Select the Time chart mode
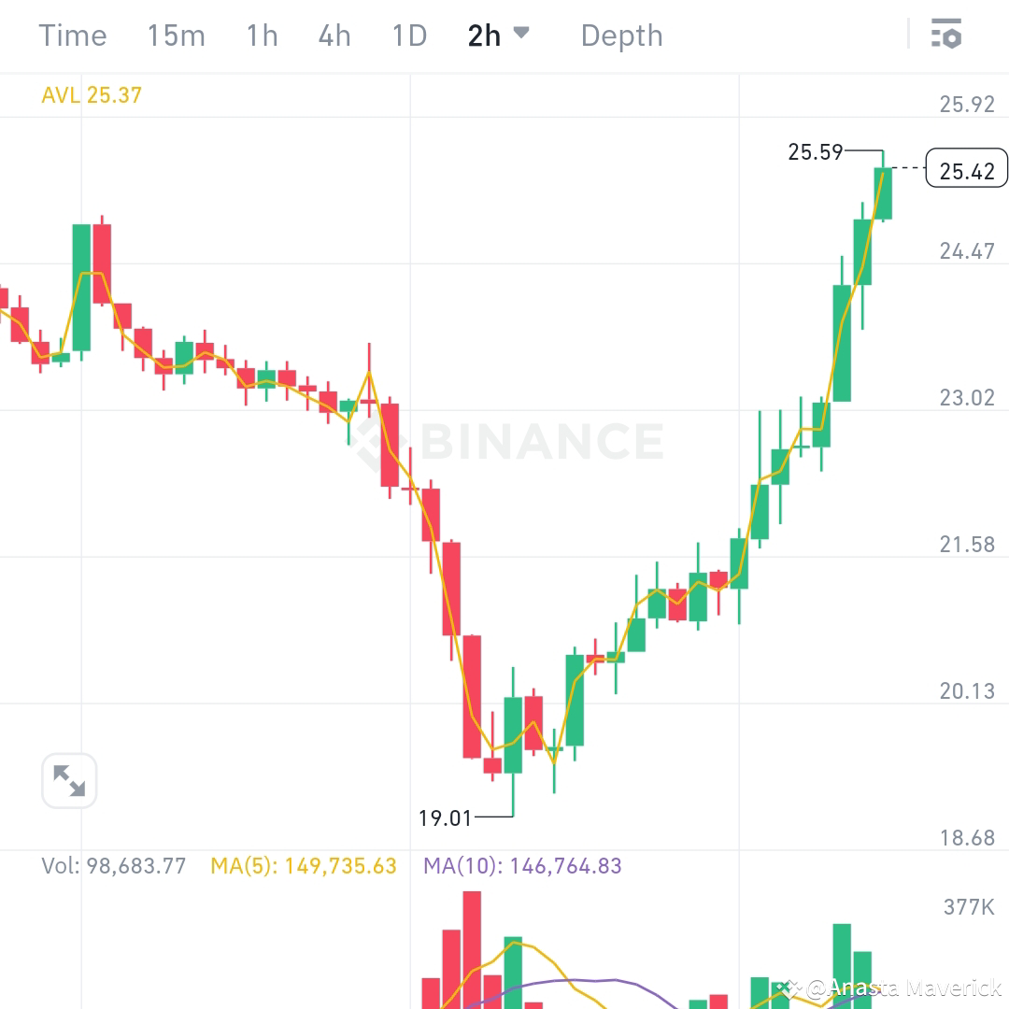This screenshot has height=1009, width=1009. click(73, 36)
